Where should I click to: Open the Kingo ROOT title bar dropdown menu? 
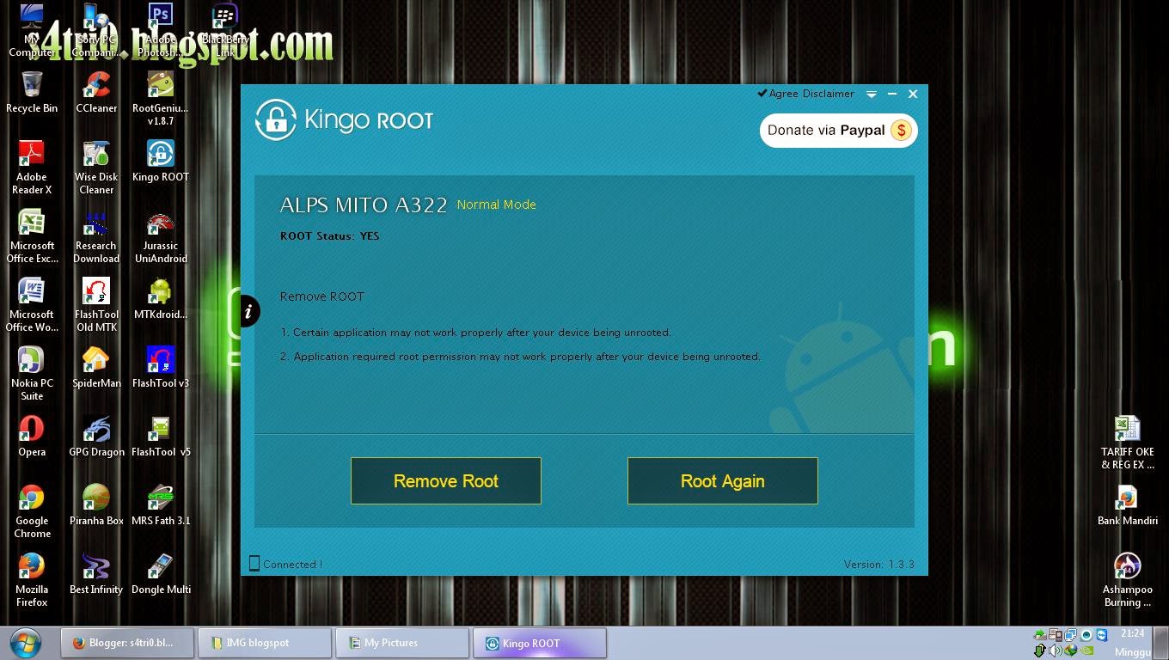pos(871,94)
